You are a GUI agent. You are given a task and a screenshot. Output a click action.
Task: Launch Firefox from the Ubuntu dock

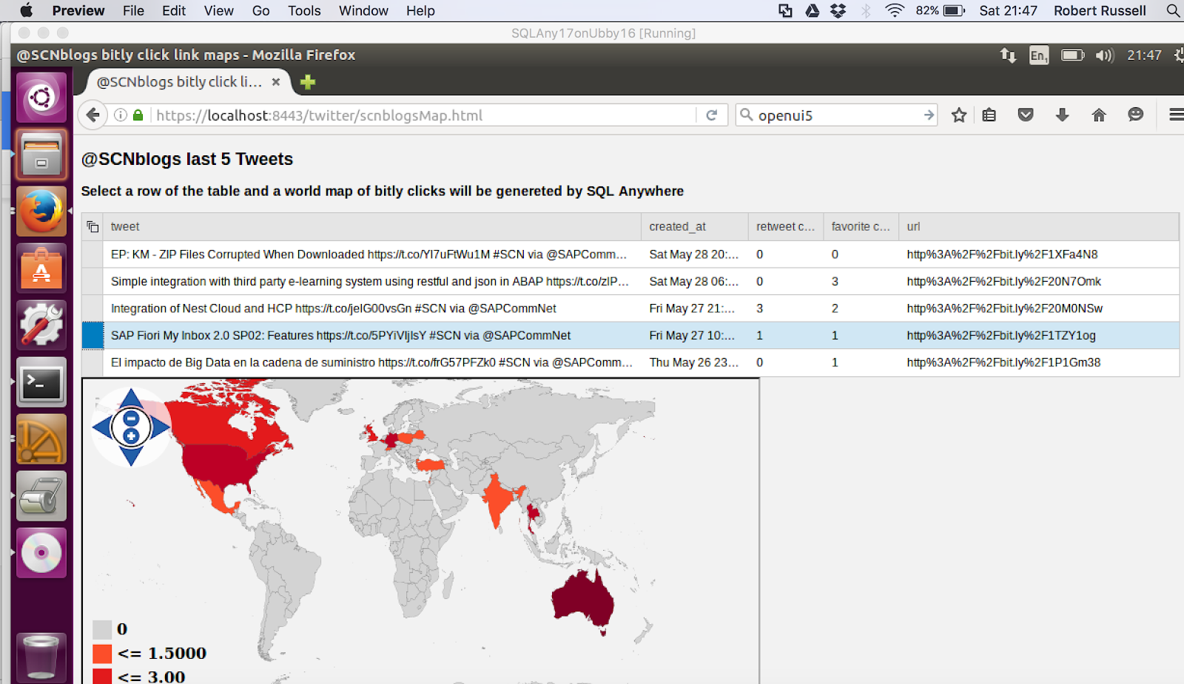pos(41,211)
